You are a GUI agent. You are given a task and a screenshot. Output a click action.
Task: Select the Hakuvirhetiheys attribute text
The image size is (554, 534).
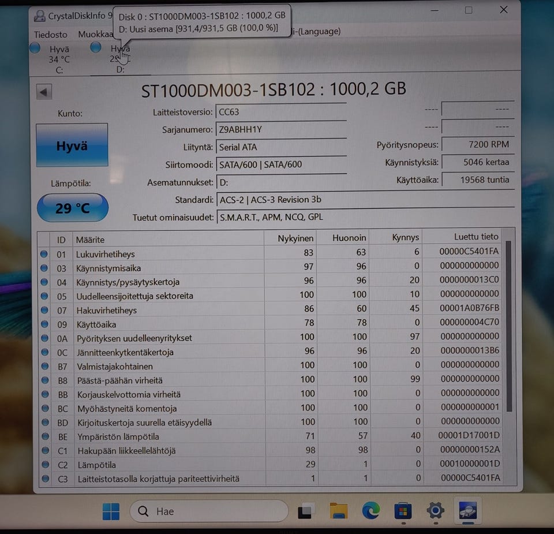click(x=107, y=310)
